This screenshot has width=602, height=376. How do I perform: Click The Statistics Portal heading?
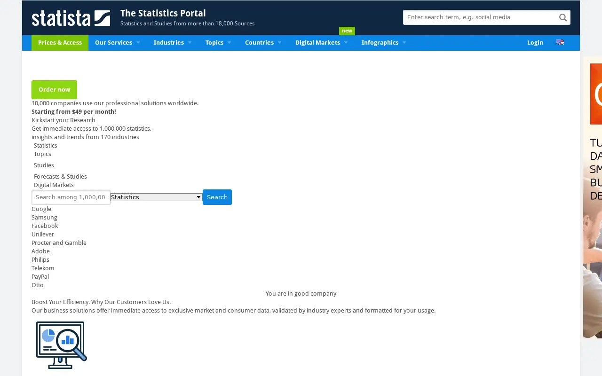click(163, 13)
